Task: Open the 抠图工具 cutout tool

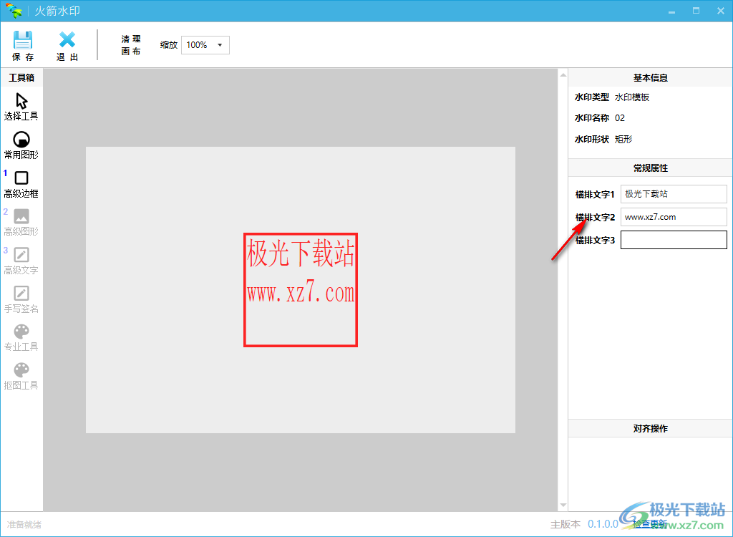Action: [21, 374]
